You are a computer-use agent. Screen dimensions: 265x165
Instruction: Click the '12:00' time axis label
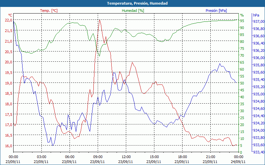(x=126, y=157)
